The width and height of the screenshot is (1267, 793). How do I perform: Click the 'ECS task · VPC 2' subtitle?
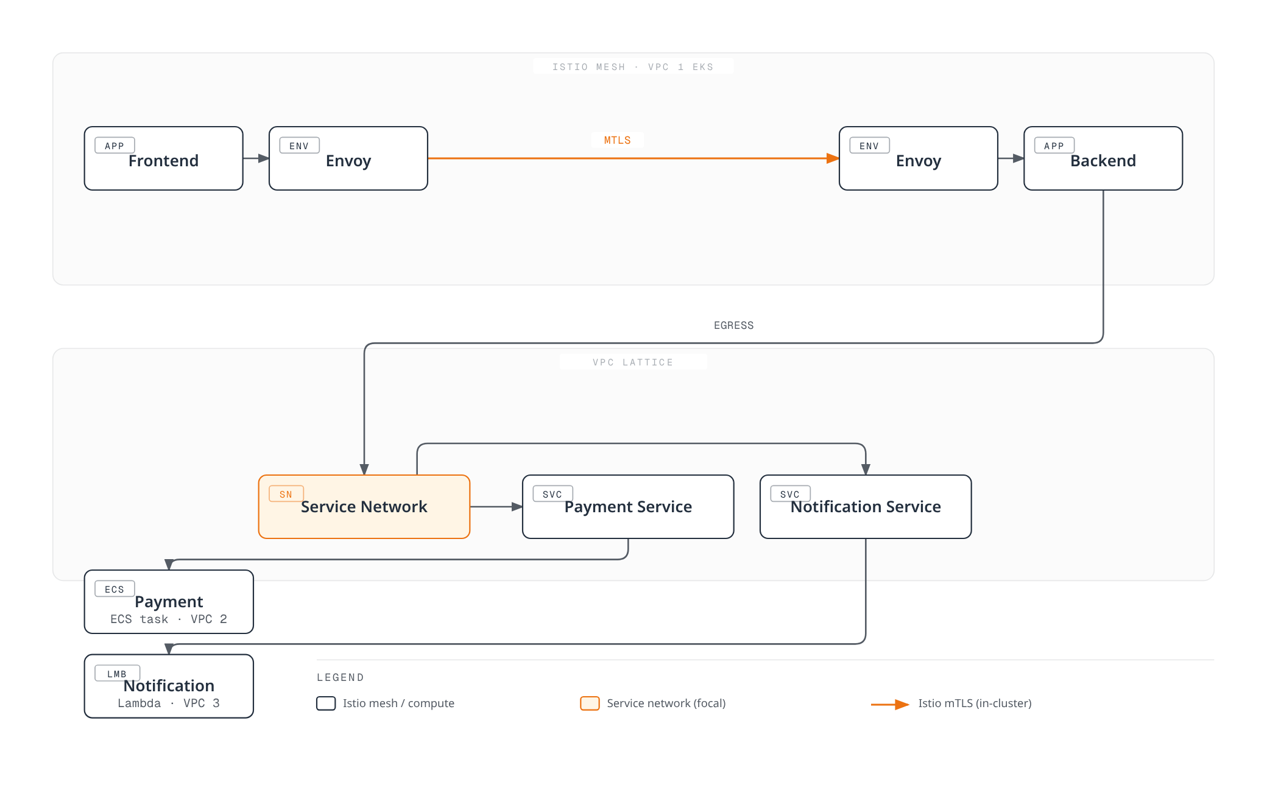point(169,619)
